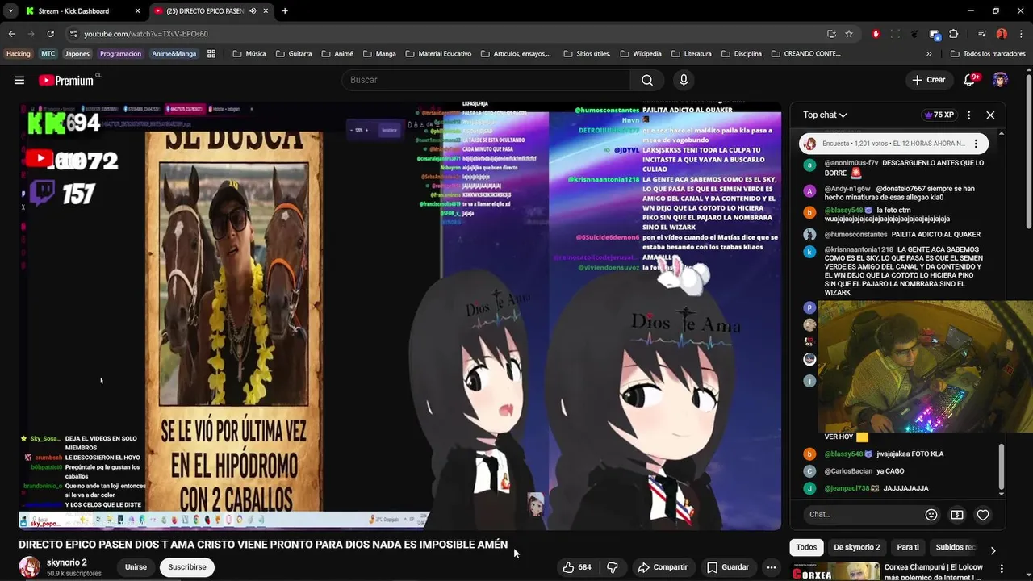Go back in browser history
This screenshot has width=1033, height=581.
click(11, 34)
